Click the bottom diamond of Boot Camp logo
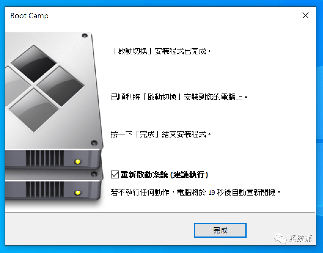Image resolution: width=323 pixels, height=253 pixels. point(34,110)
